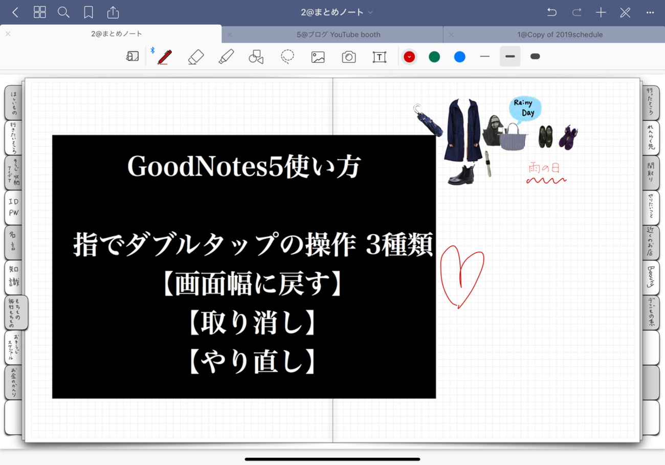Open the Camera tool
This screenshot has height=465, width=665.
tap(349, 57)
